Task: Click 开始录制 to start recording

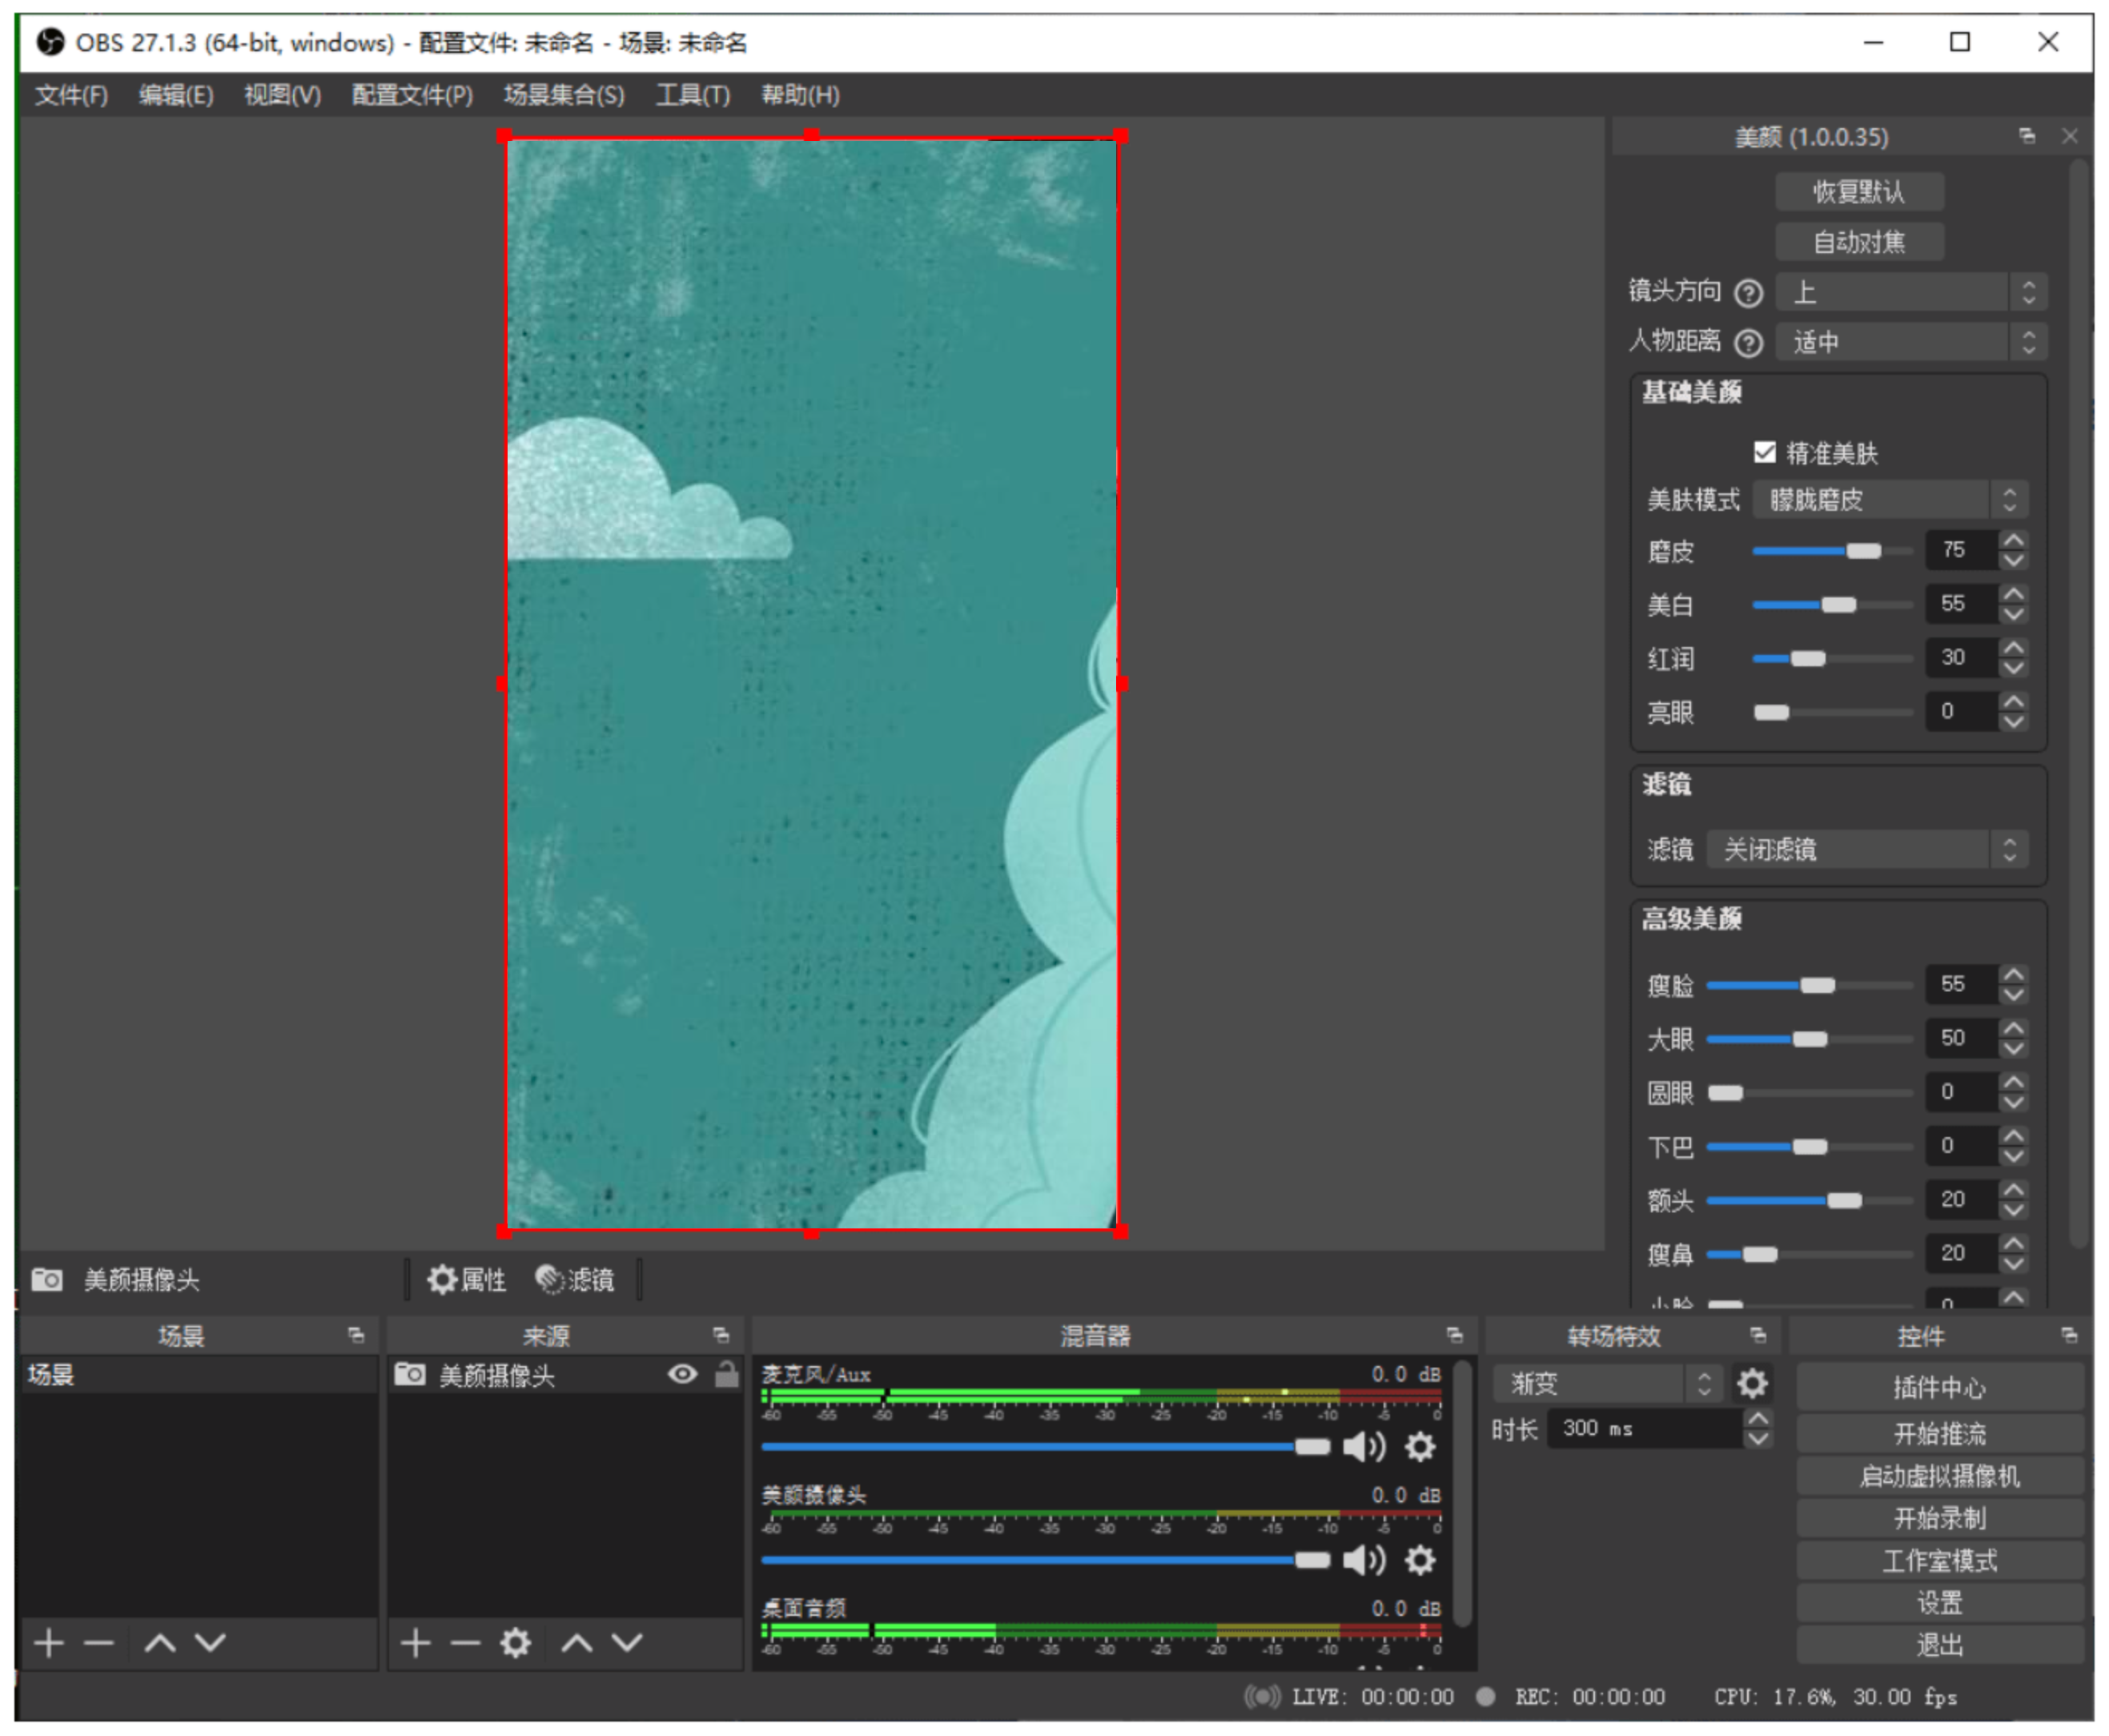Action: pyautogui.click(x=1940, y=1519)
